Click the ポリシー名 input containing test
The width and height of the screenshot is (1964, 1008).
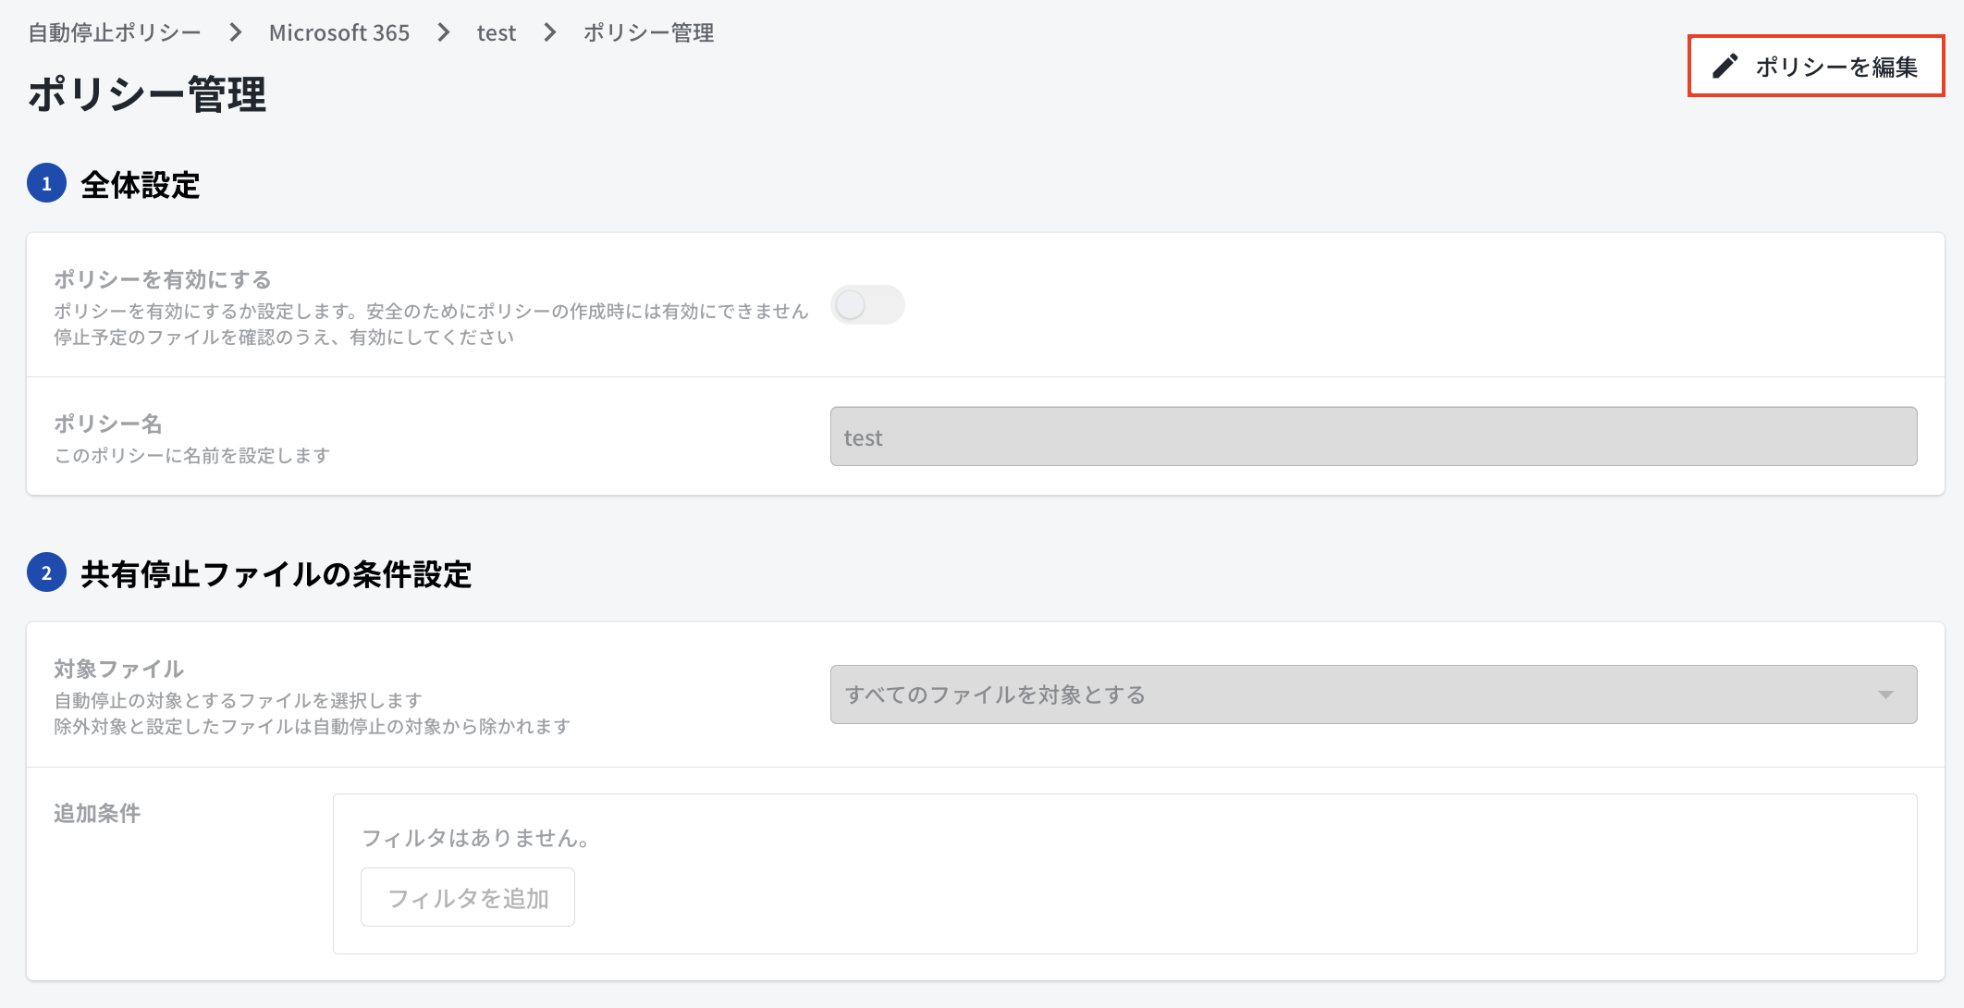pyautogui.click(x=1373, y=436)
